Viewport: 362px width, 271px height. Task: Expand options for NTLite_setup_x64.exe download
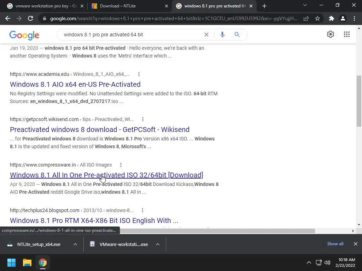[x=75, y=244]
